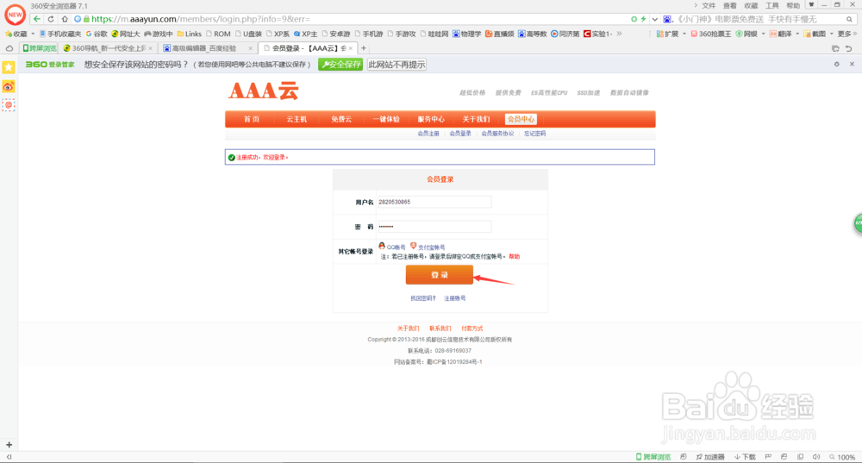
Task: Click the green 安全保存 button
Action: 340,65
